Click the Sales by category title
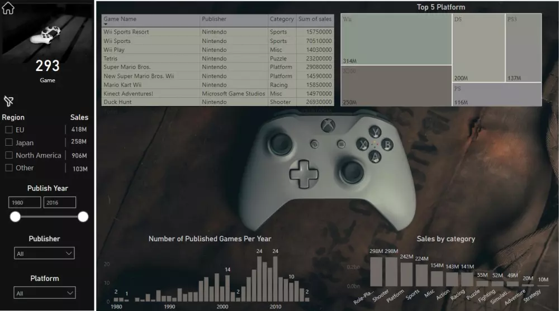This screenshot has width=559, height=311. point(446,238)
